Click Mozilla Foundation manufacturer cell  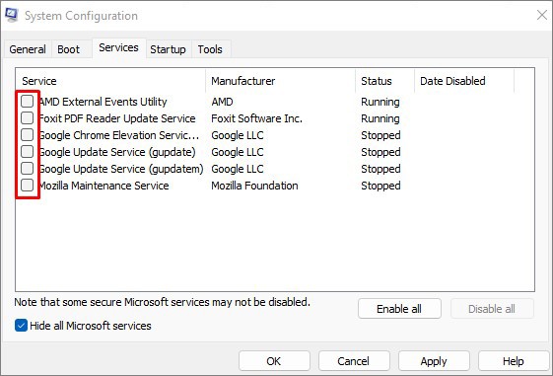coord(254,186)
